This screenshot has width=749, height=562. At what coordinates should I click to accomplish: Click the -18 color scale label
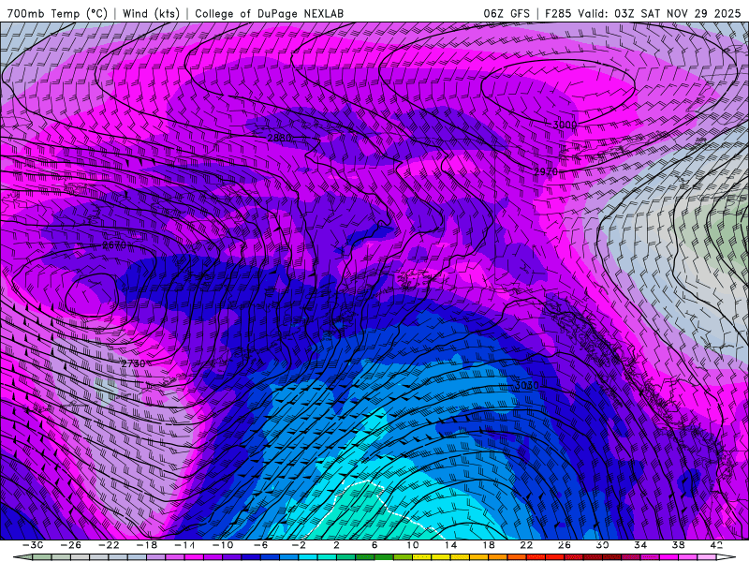[x=147, y=545]
